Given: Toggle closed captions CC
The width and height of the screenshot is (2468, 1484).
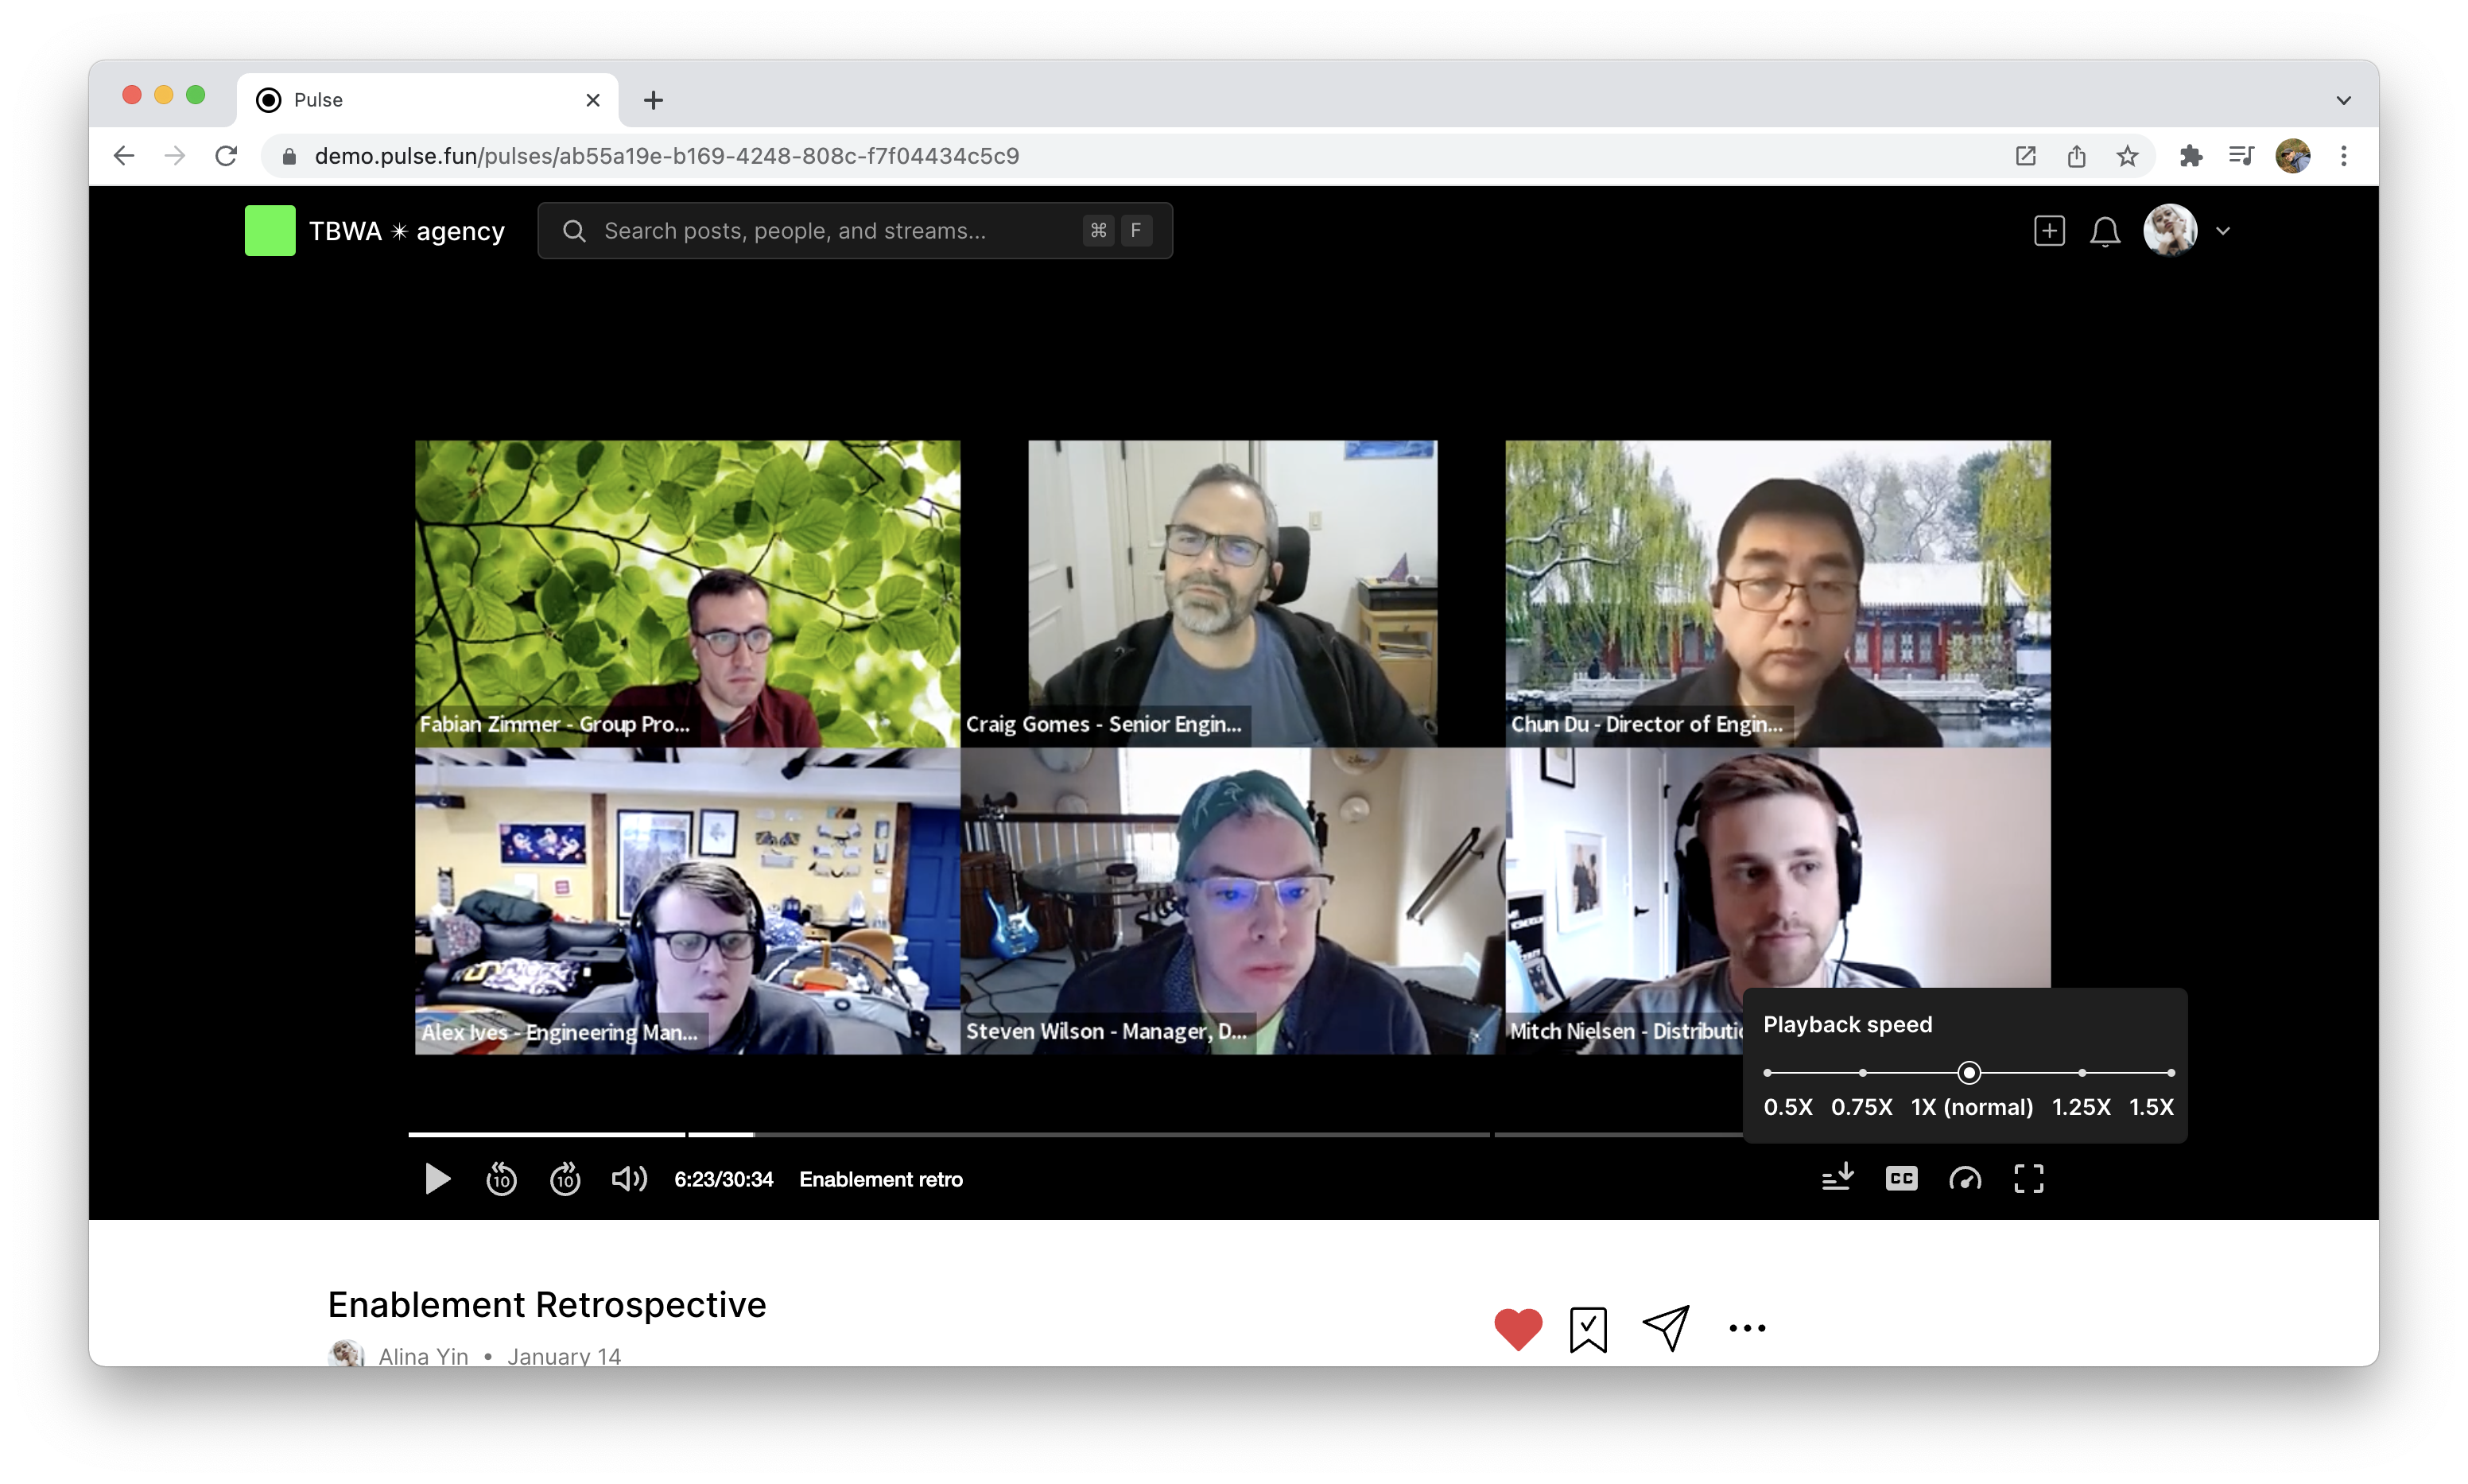Looking at the screenshot, I should coord(1901,1179).
